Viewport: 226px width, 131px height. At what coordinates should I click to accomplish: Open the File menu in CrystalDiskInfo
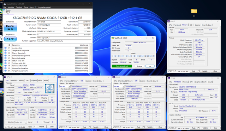(5, 7)
